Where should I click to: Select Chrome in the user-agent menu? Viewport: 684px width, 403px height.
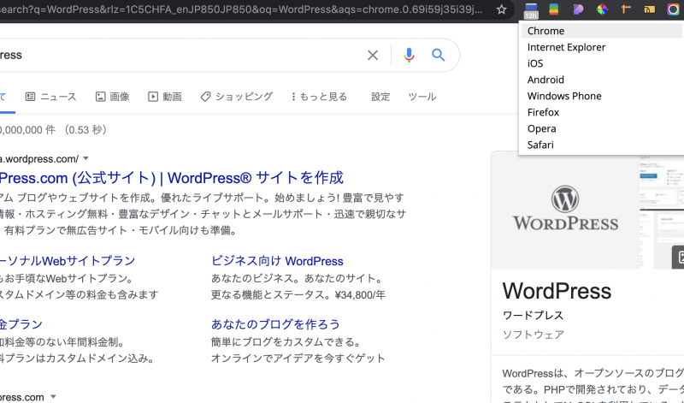coord(601,31)
